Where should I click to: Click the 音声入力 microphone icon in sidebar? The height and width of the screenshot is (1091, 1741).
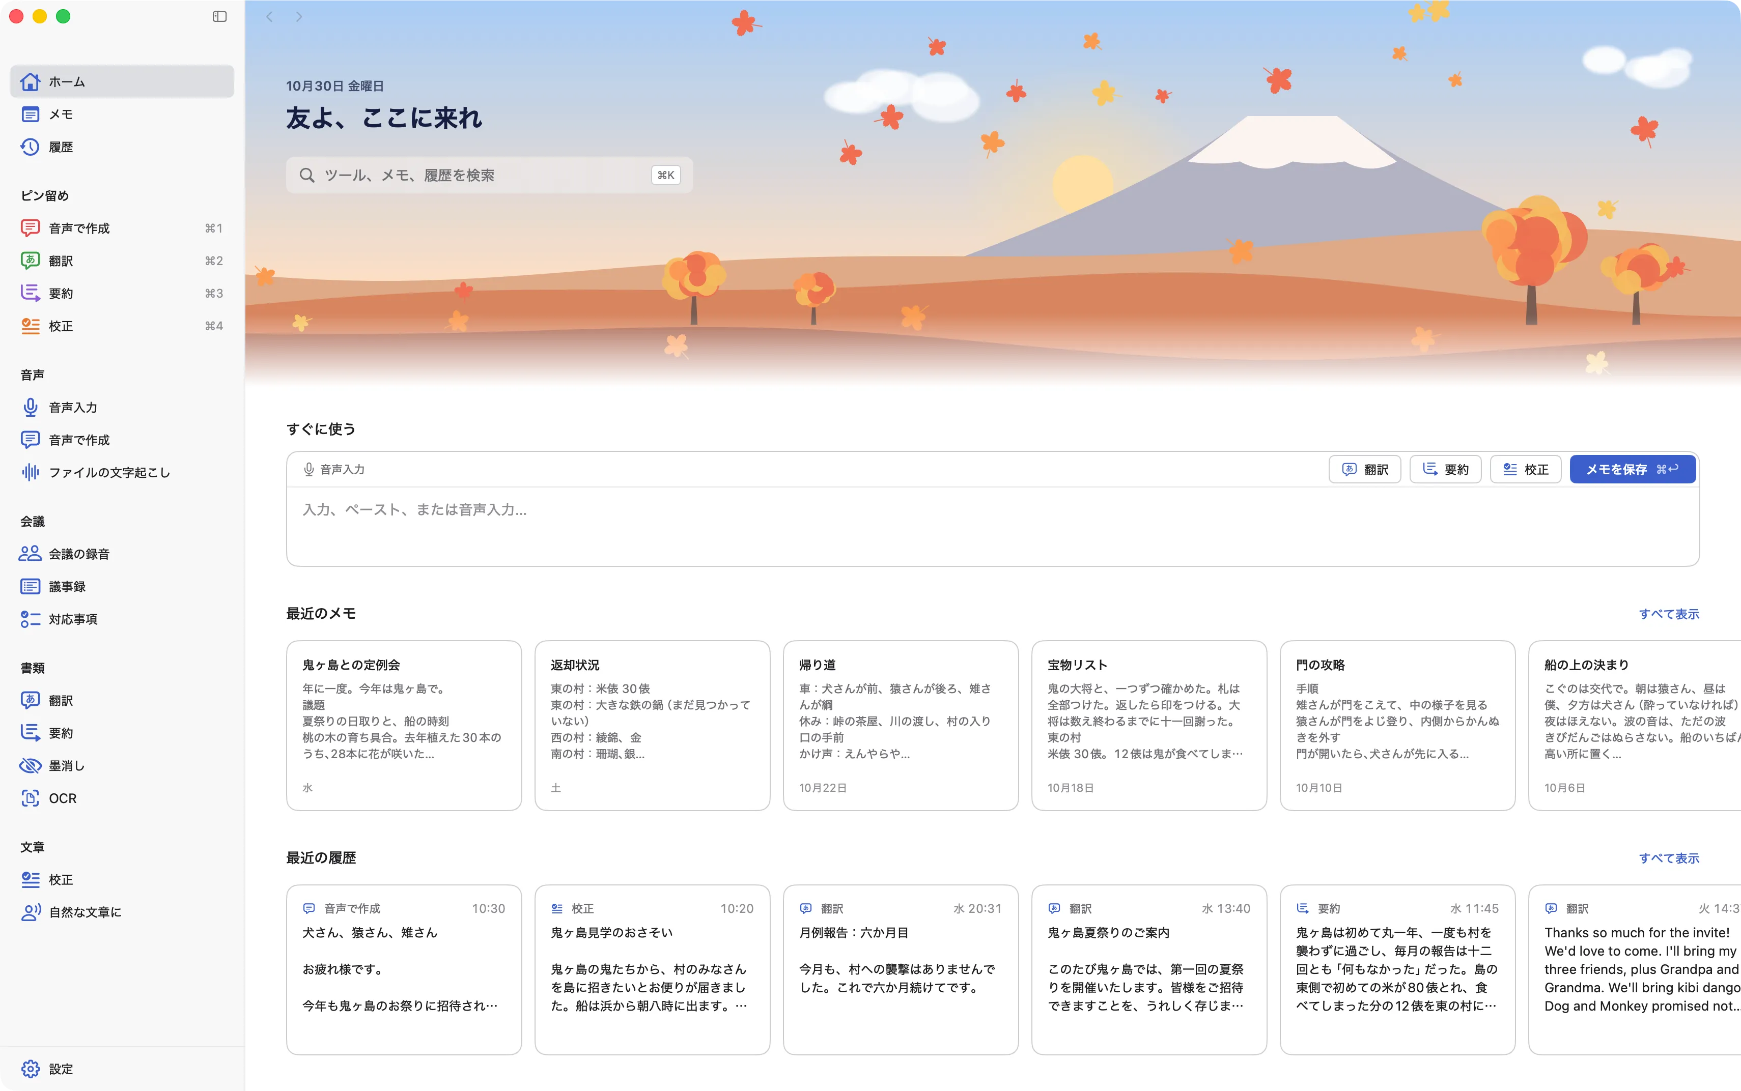click(x=31, y=407)
